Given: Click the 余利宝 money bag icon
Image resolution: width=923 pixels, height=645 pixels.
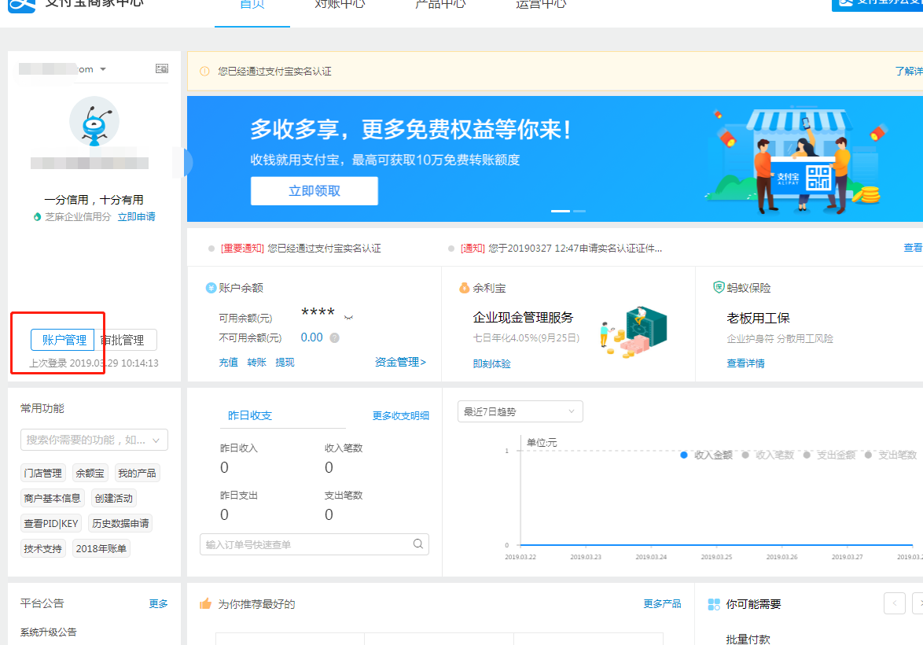Looking at the screenshot, I should pos(464,288).
